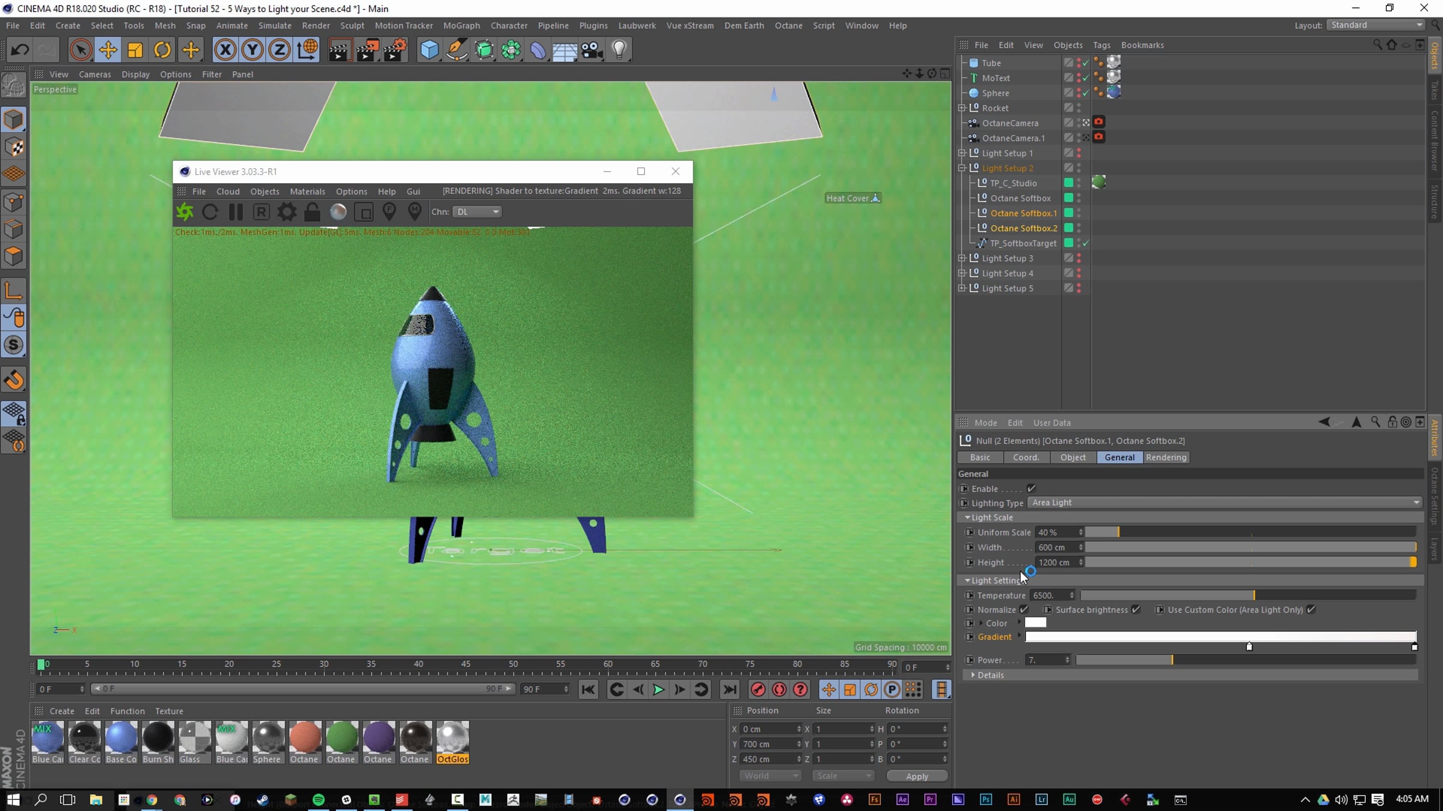
Task: Toggle visibility dots for Rocket object
Action: 1079,108
